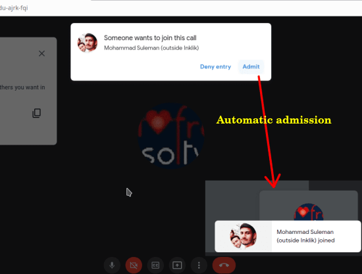362x274 pixels.
Task: Copy the meeting joining info
Action: (x=36, y=113)
